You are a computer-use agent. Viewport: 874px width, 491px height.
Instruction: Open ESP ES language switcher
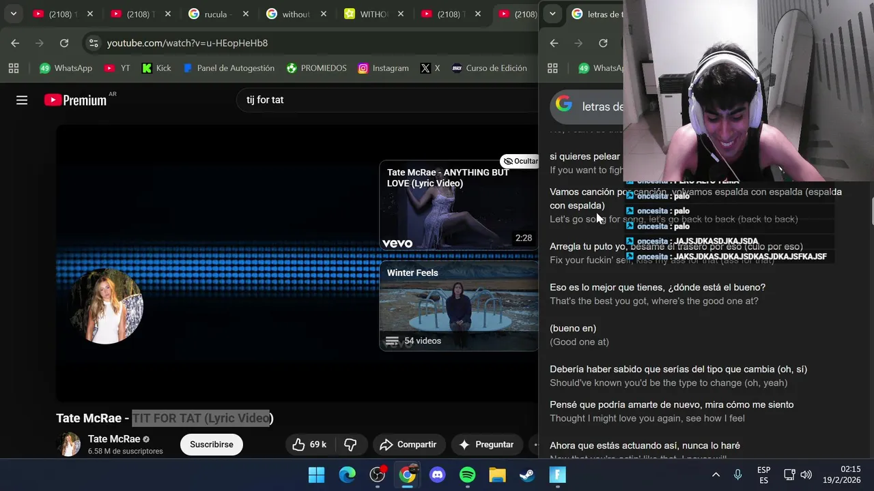click(763, 475)
